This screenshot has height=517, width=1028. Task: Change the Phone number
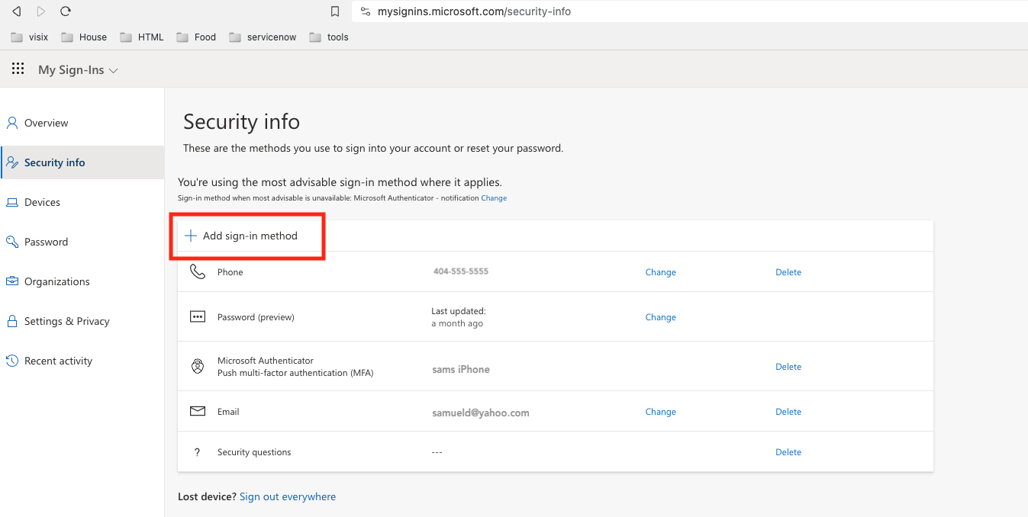[x=660, y=272]
